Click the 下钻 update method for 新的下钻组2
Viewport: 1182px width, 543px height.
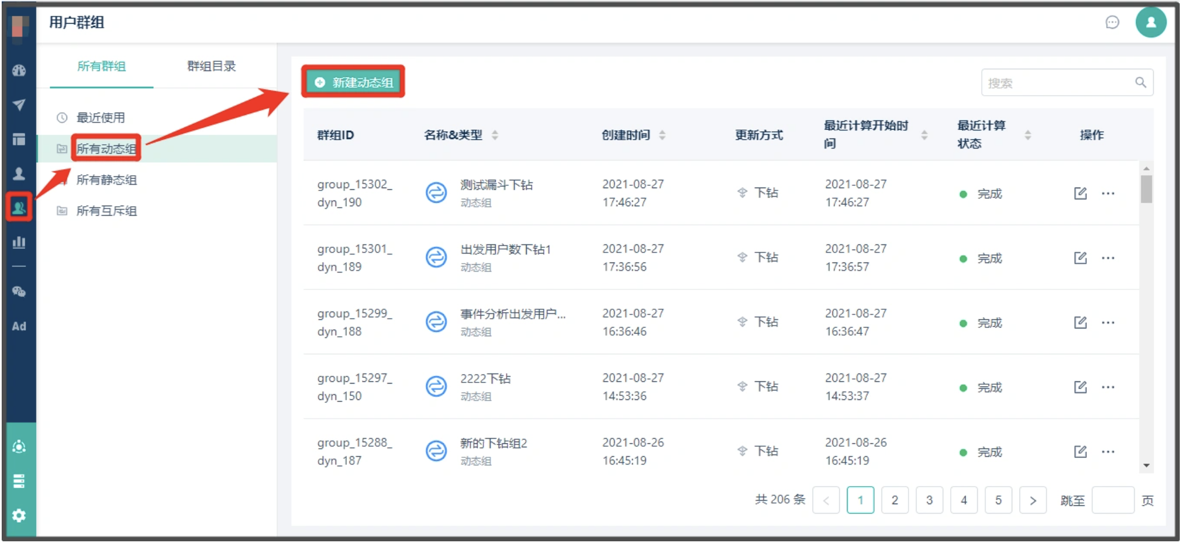(x=758, y=451)
